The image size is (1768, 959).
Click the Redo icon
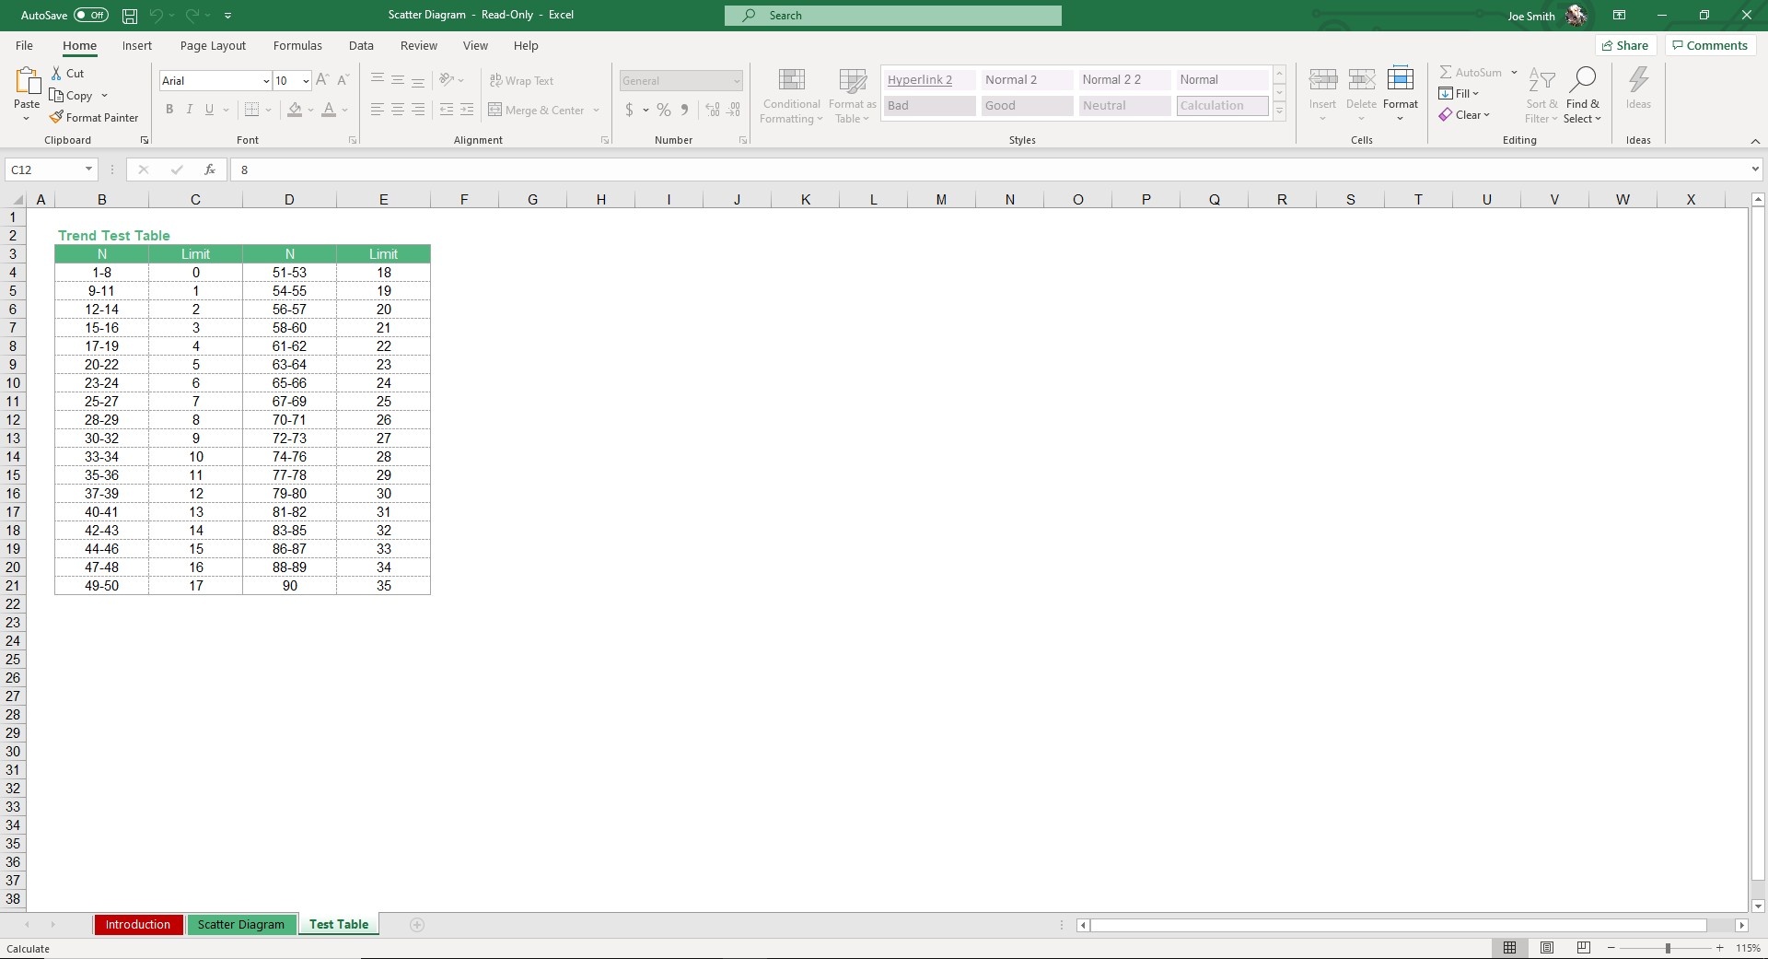point(192,16)
